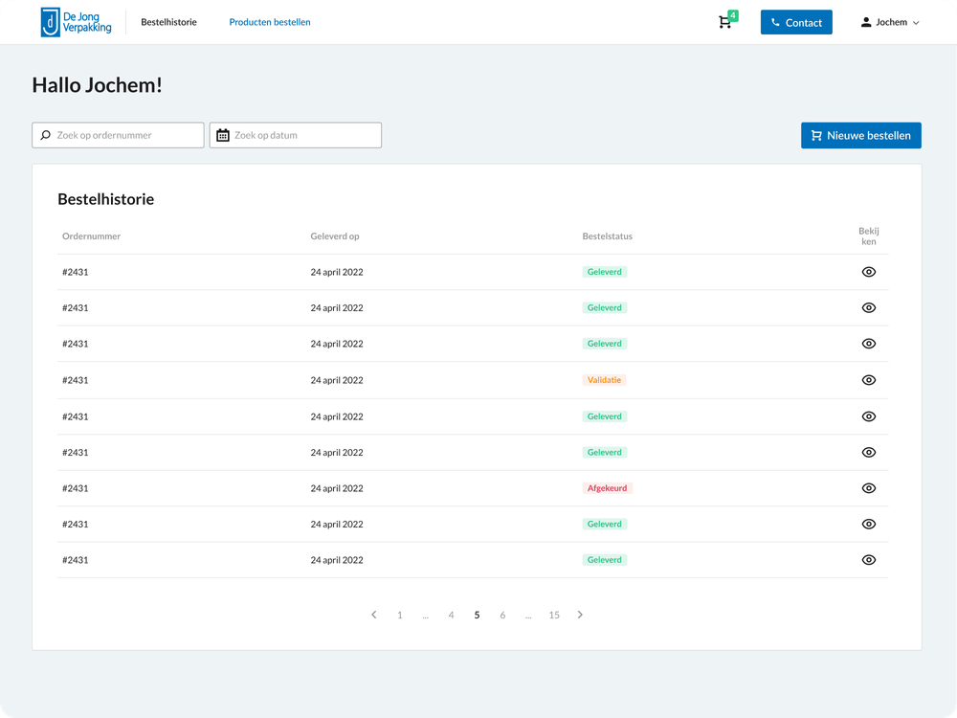957x718 pixels.
Task: Click the blue Contact button
Action: pos(796,23)
